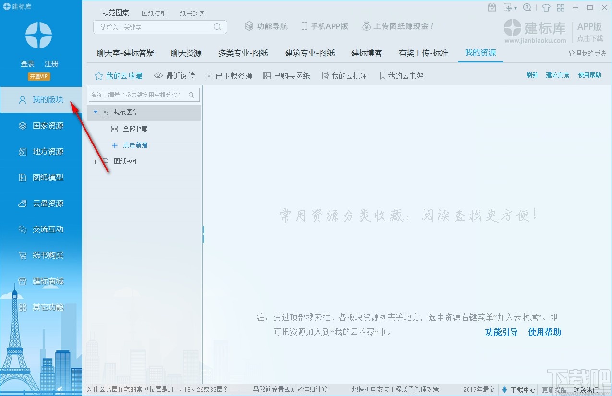Click the 开通VIP button
The width and height of the screenshot is (612, 396).
click(38, 76)
